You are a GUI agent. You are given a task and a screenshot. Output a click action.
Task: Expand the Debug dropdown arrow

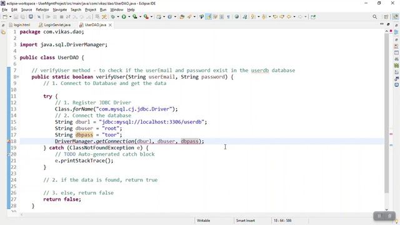coord(118,17)
